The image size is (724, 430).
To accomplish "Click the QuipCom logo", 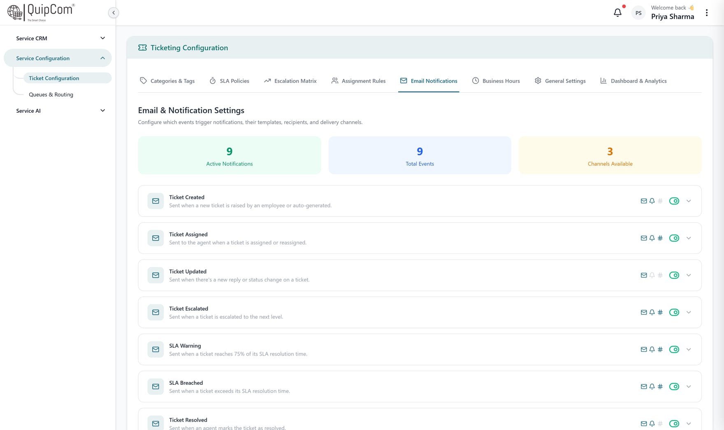I will point(41,12).
